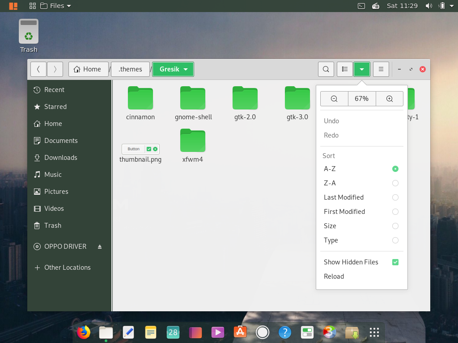Open the text editor dock icon
Image resolution: width=458 pixels, height=343 pixels.
pos(128,332)
